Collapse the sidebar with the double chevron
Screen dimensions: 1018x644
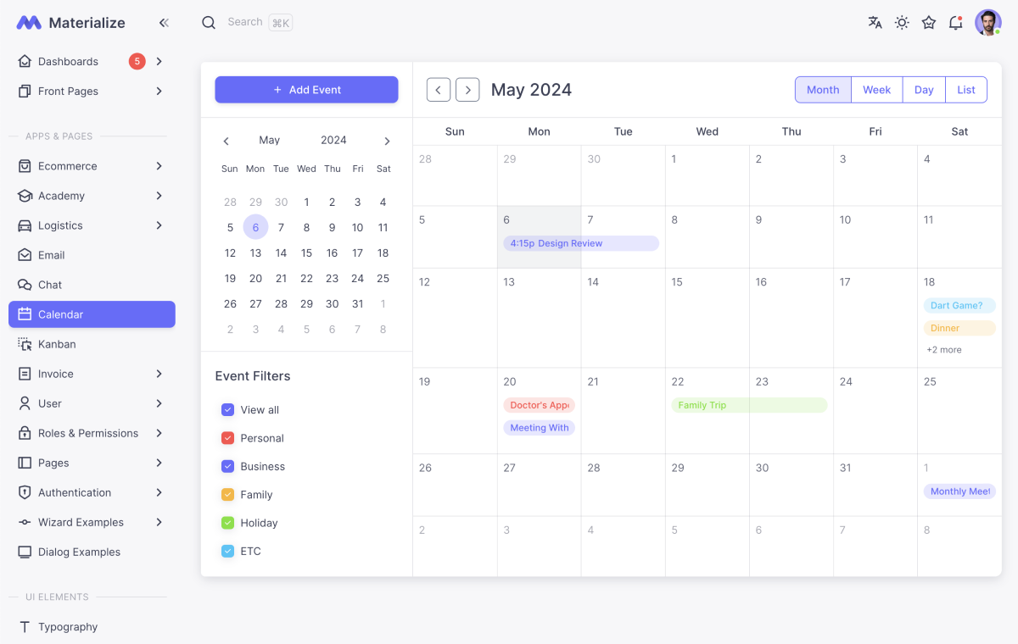[x=164, y=22]
